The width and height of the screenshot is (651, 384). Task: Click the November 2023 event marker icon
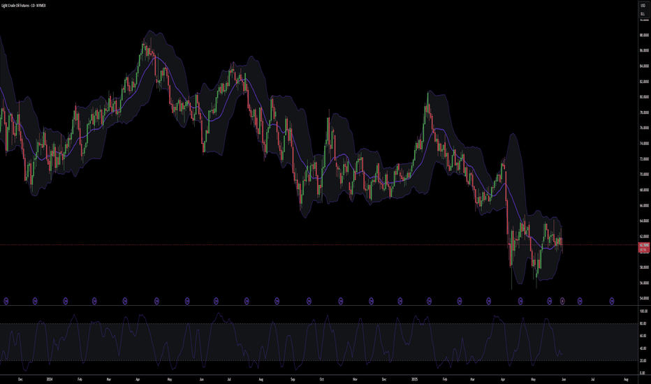pyautogui.click(x=6, y=301)
